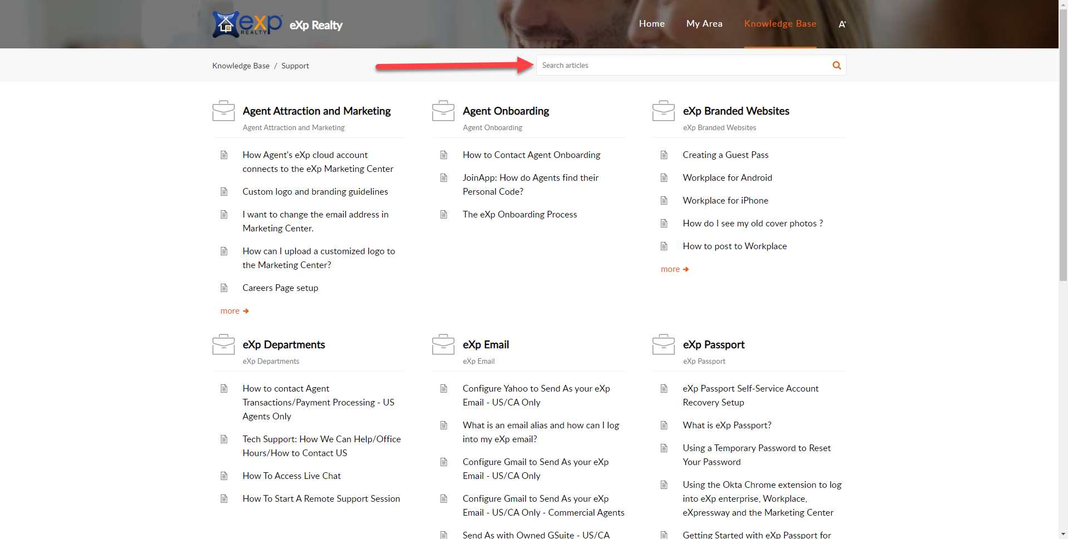
Task: Open The eXp Onboarding Process article
Action: point(520,214)
